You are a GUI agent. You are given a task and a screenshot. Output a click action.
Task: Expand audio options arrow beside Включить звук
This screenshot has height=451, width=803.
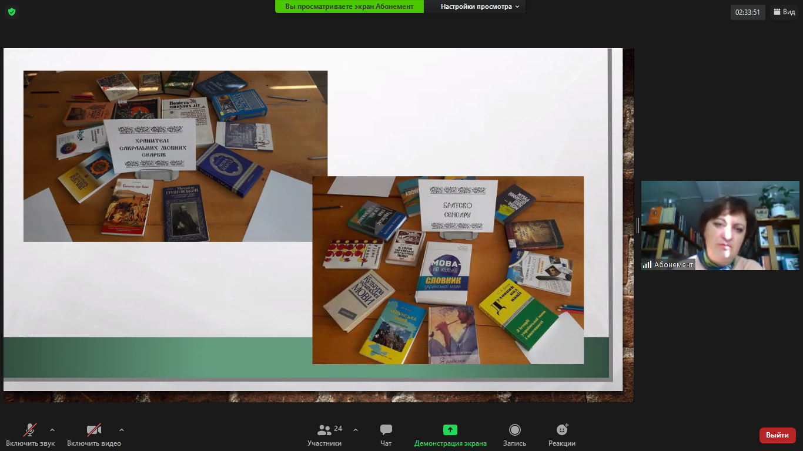[52, 430]
